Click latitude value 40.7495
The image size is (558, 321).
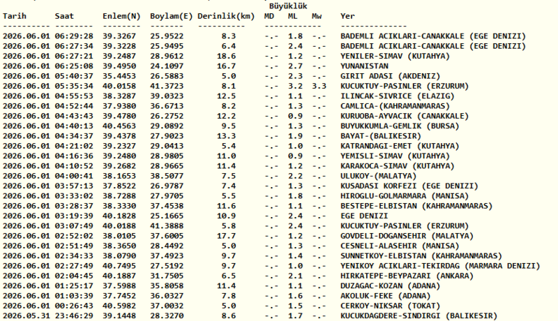click(119, 266)
